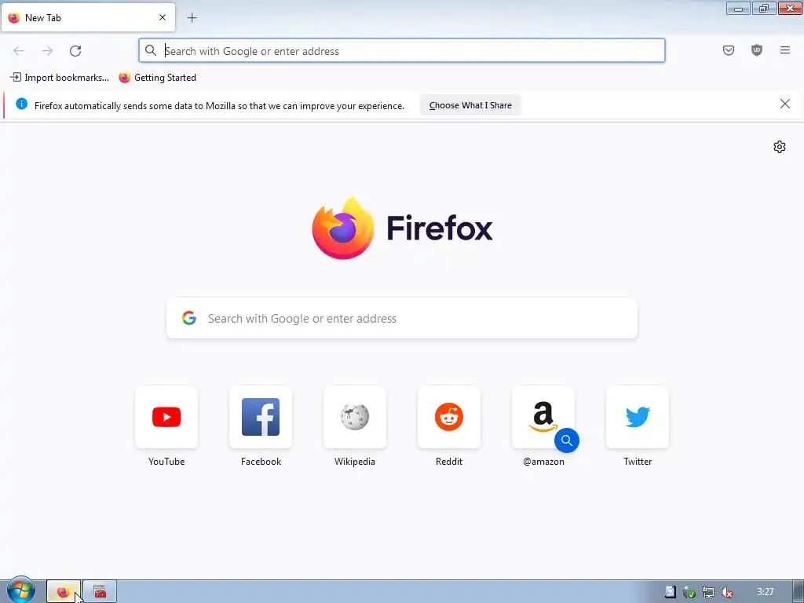Focus the top address bar
The image size is (804, 603).
[x=401, y=51]
